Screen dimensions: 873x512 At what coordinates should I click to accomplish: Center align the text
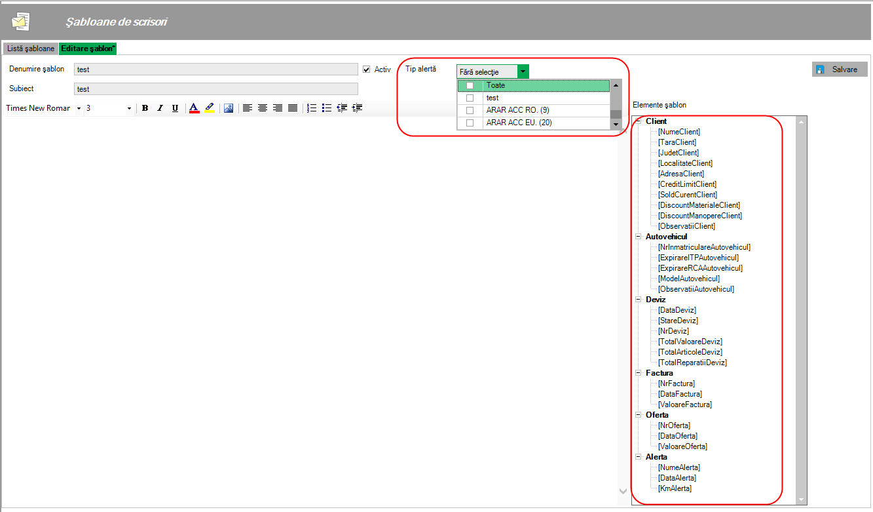point(263,108)
